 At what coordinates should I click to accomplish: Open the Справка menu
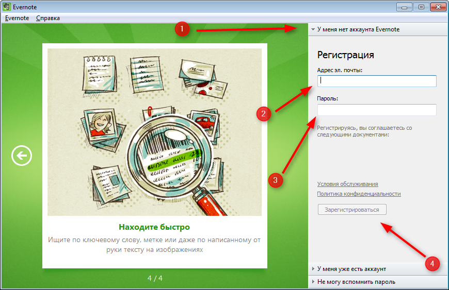click(48, 18)
